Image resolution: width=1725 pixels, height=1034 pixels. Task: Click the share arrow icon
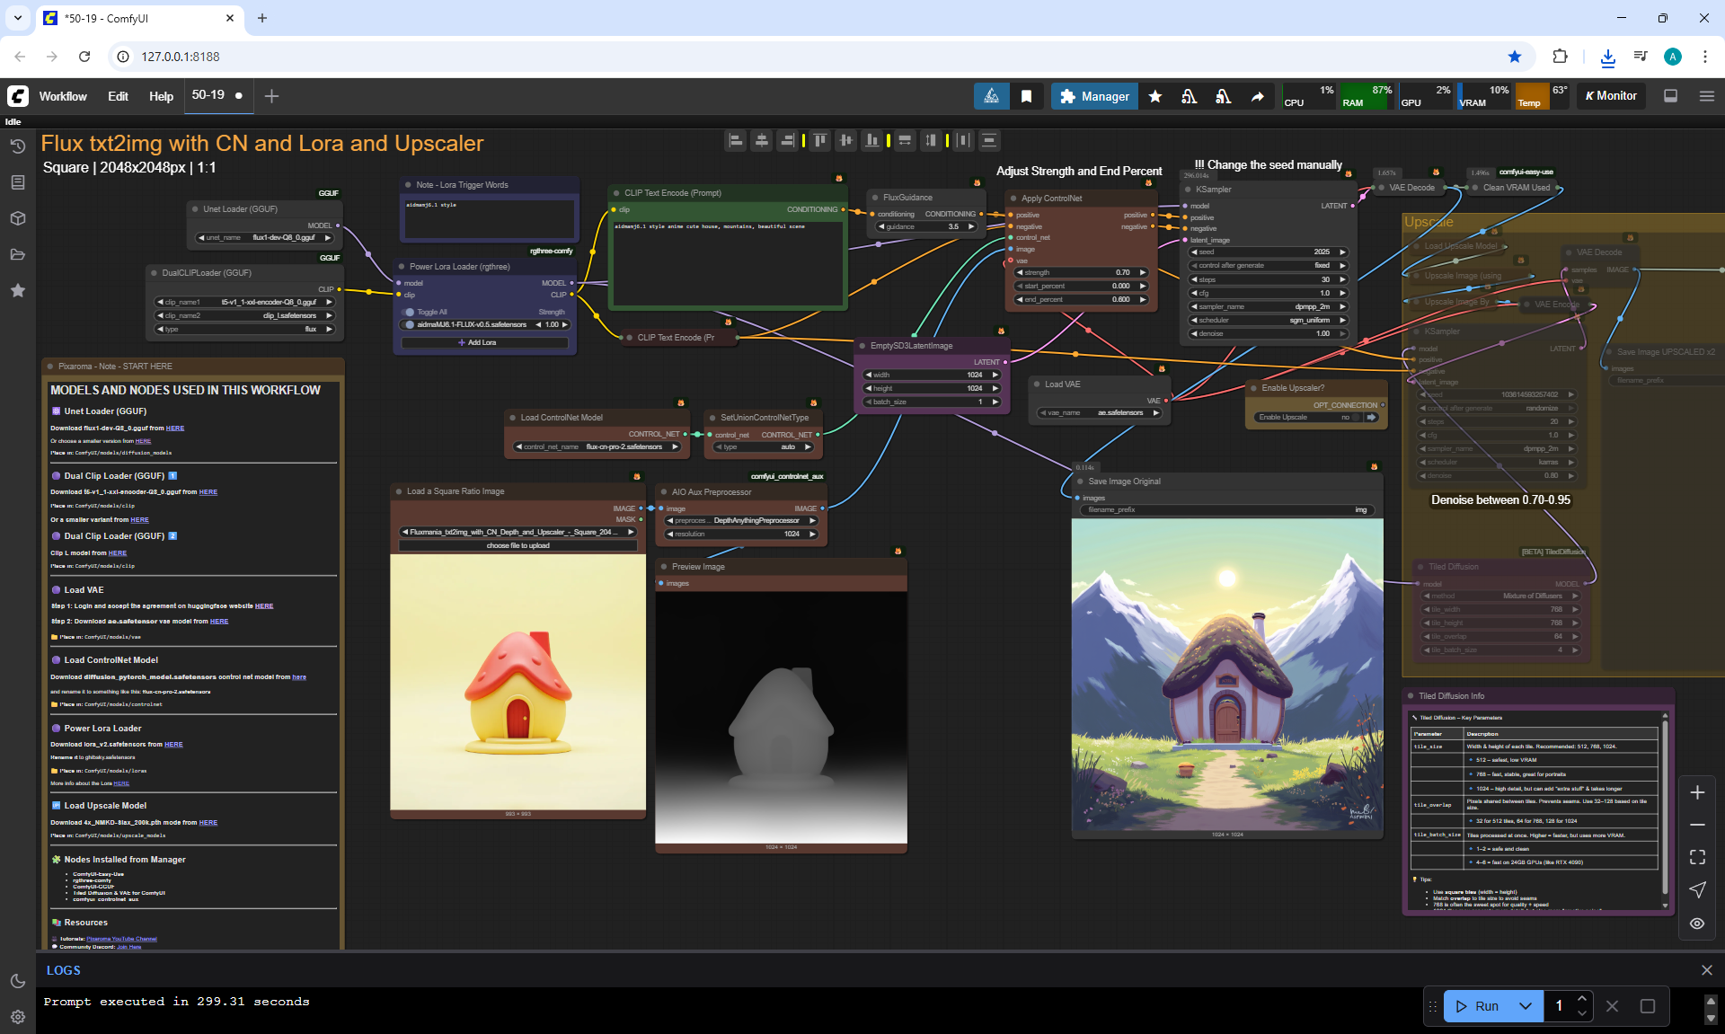pos(1258,96)
